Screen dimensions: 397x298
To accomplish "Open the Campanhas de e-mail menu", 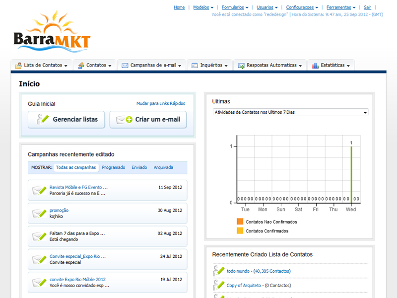I will [x=151, y=66].
